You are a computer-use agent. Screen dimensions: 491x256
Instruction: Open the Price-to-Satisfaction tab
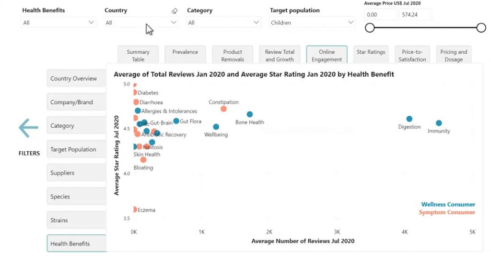[412, 55]
